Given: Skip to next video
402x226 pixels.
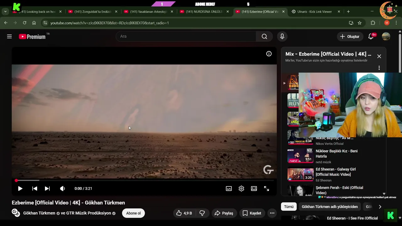Looking at the screenshot, I should tap(47, 188).
